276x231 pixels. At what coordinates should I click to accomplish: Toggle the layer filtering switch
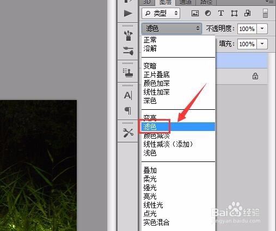coord(265,13)
